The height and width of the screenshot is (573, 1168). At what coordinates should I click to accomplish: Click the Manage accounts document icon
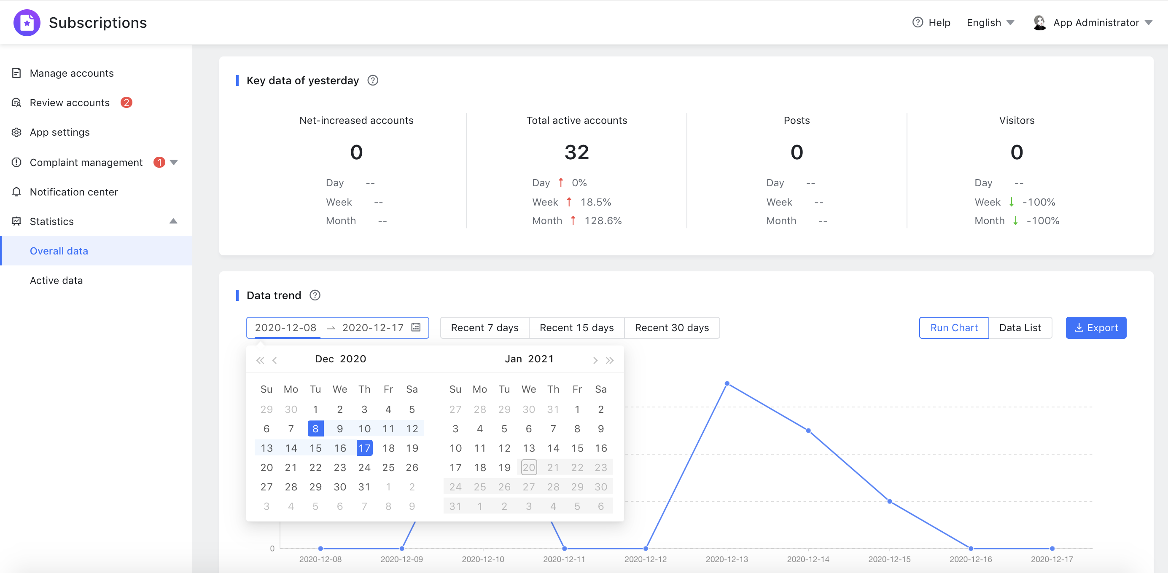[x=16, y=73]
